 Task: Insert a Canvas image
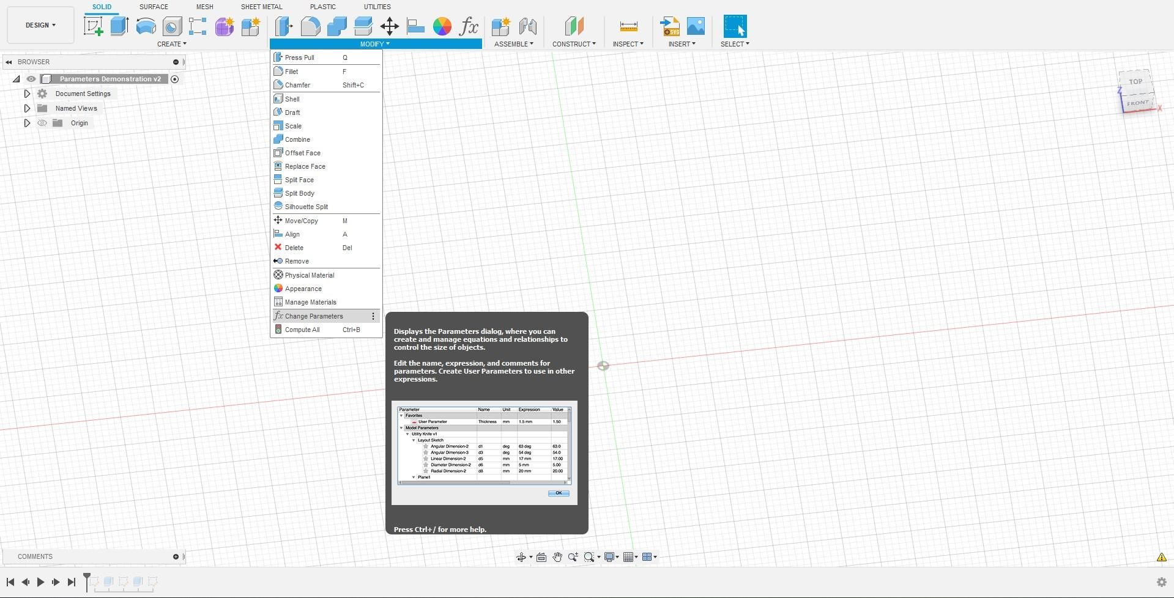point(697,26)
